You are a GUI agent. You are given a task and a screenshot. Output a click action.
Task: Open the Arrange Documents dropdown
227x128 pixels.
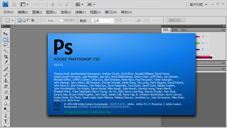[x=79, y=5]
